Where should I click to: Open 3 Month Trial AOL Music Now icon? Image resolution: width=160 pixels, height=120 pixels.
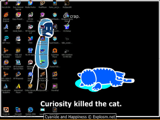point(43,74)
